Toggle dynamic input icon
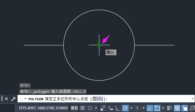This screenshot has height=112, width=195. (x=110, y=108)
